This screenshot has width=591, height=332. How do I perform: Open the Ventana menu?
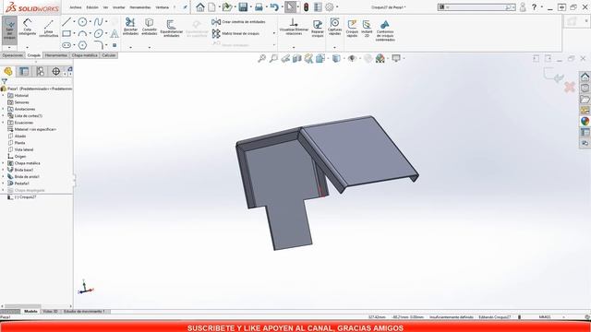pos(163,7)
